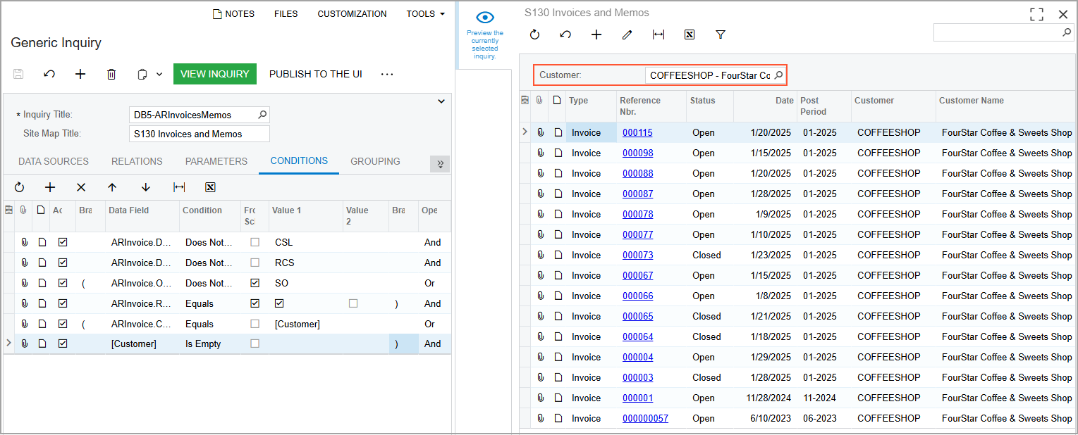Open the Tools dropdown menu
This screenshot has width=1078, height=435.
coord(425,13)
